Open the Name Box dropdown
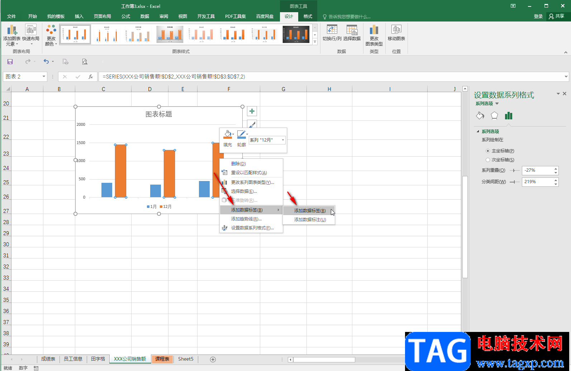571x371 pixels. [44, 76]
